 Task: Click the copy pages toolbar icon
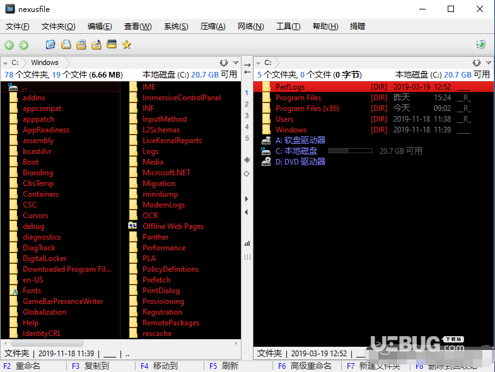tap(66, 45)
